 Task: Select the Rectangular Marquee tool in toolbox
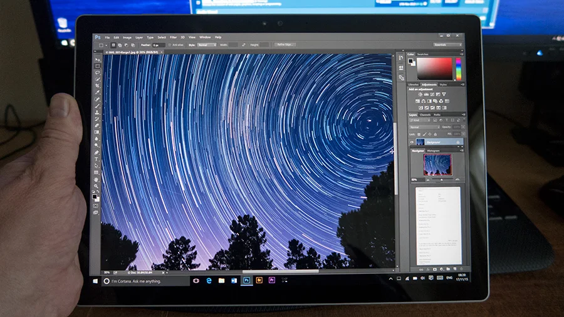click(98, 66)
